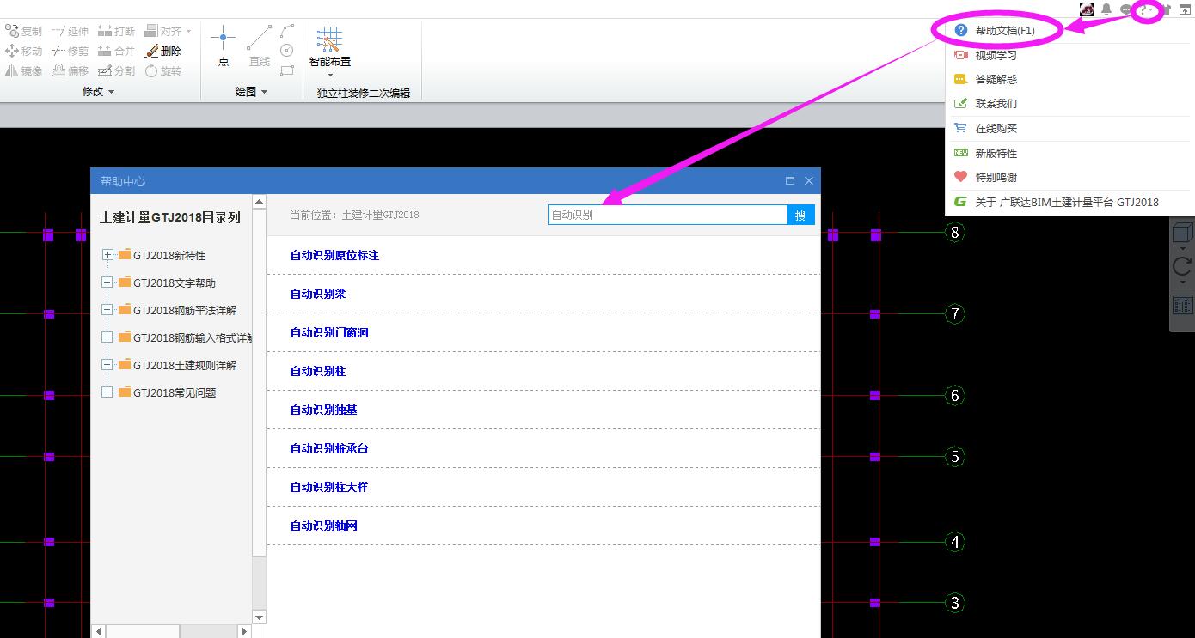The width and height of the screenshot is (1195, 638).
Task: Open the 自动识别独基 link
Action: click(x=323, y=410)
